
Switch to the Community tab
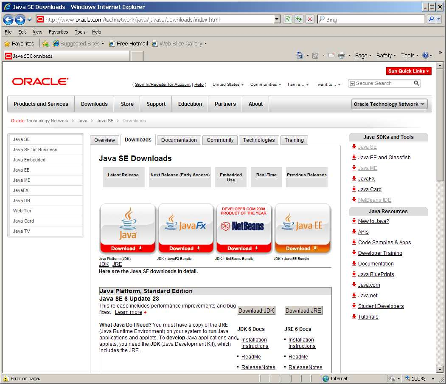tap(220, 140)
